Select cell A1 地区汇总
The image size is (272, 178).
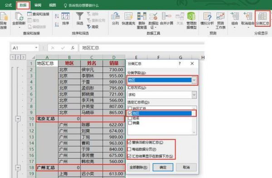coord(47,63)
